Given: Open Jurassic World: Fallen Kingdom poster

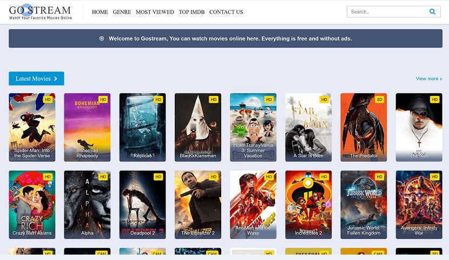Looking at the screenshot, I should pos(364,205).
